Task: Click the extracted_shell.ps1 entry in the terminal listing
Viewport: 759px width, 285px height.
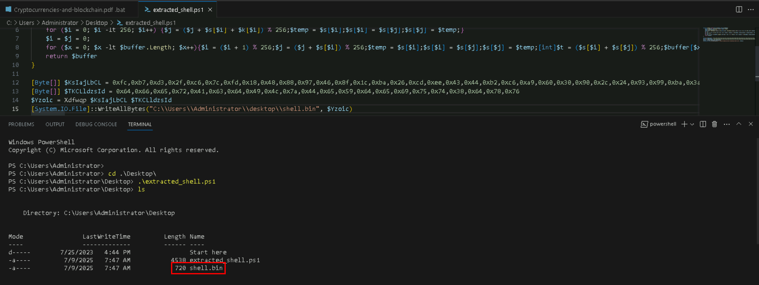Action: [225, 260]
